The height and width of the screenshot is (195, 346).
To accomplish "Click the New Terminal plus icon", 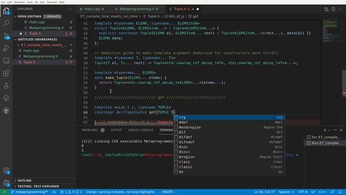I will (x=325, y=130).
